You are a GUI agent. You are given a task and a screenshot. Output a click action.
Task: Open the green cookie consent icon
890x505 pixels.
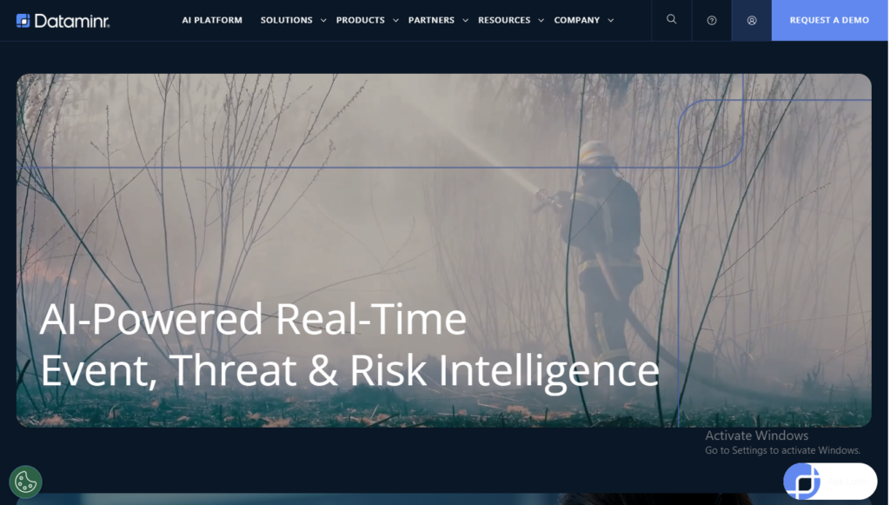coord(26,481)
